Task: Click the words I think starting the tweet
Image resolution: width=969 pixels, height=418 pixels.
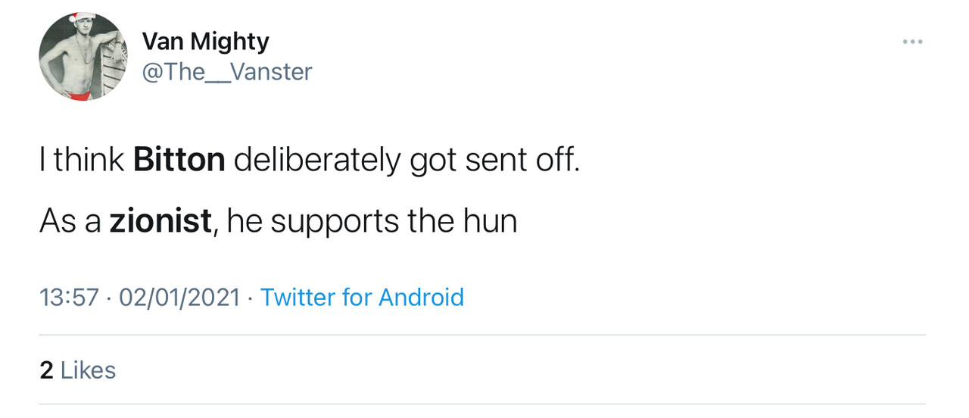Action: (x=82, y=161)
